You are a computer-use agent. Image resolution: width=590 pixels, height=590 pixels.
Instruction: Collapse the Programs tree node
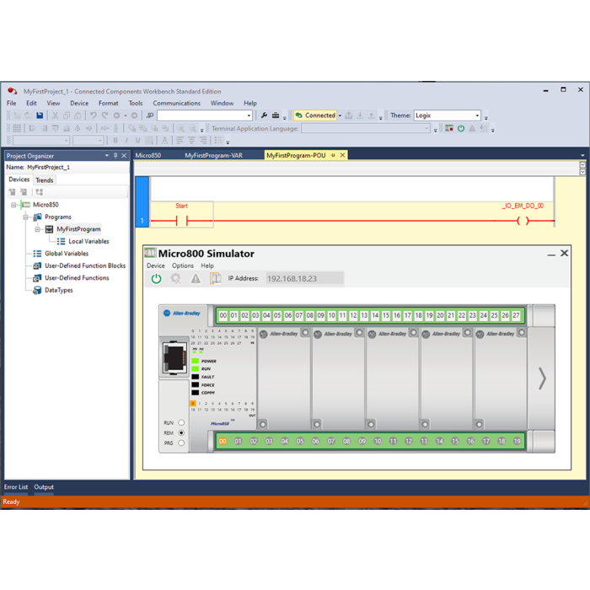tap(26, 217)
